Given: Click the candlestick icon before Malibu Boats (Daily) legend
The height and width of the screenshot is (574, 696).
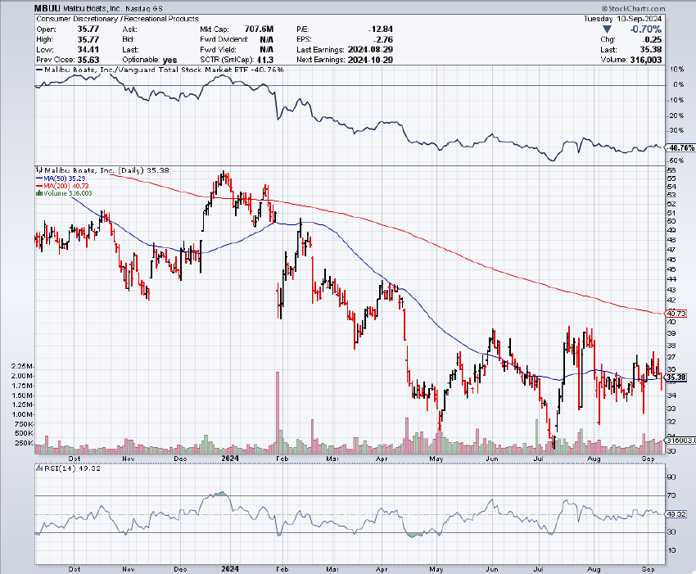Looking at the screenshot, I should click(x=39, y=170).
